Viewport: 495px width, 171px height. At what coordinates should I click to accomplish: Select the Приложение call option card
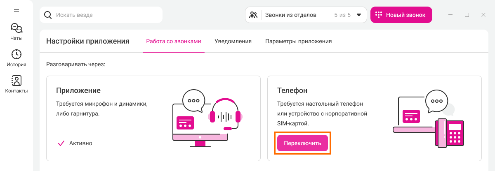153,118
